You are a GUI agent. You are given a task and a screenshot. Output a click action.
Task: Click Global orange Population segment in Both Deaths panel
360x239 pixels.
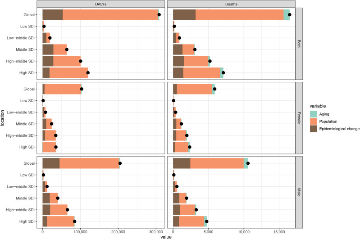[239, 15]
